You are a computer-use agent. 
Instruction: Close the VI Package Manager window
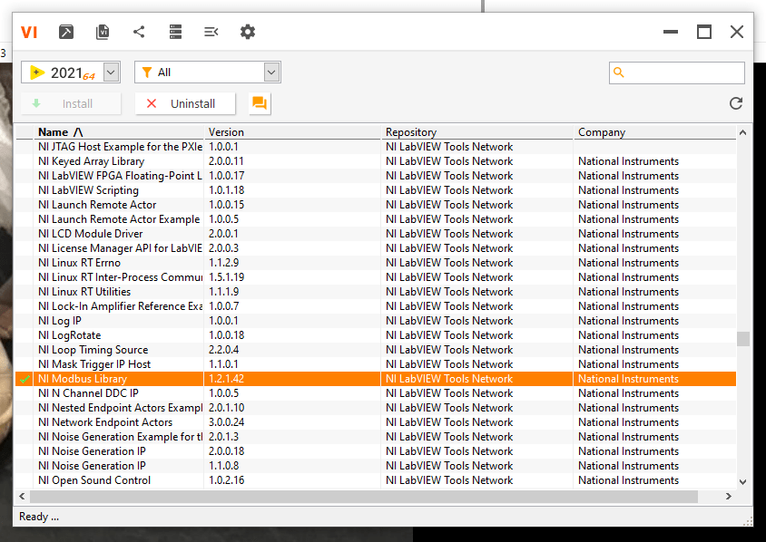tap(737, 33)
